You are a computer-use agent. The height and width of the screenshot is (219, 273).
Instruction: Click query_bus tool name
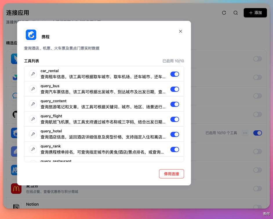click(50, 86)
